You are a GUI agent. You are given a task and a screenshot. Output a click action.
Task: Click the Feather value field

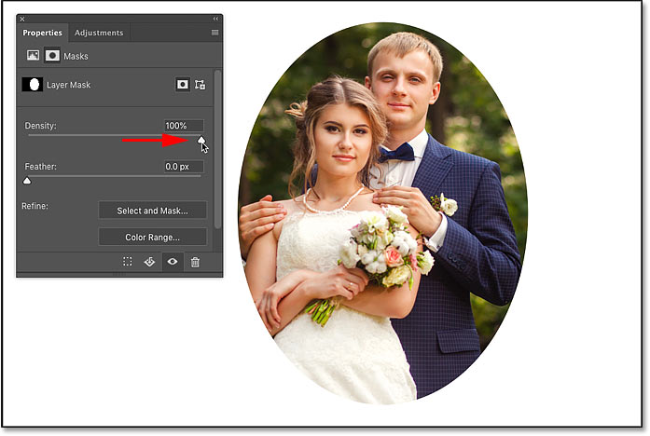(x=183, y=167)
